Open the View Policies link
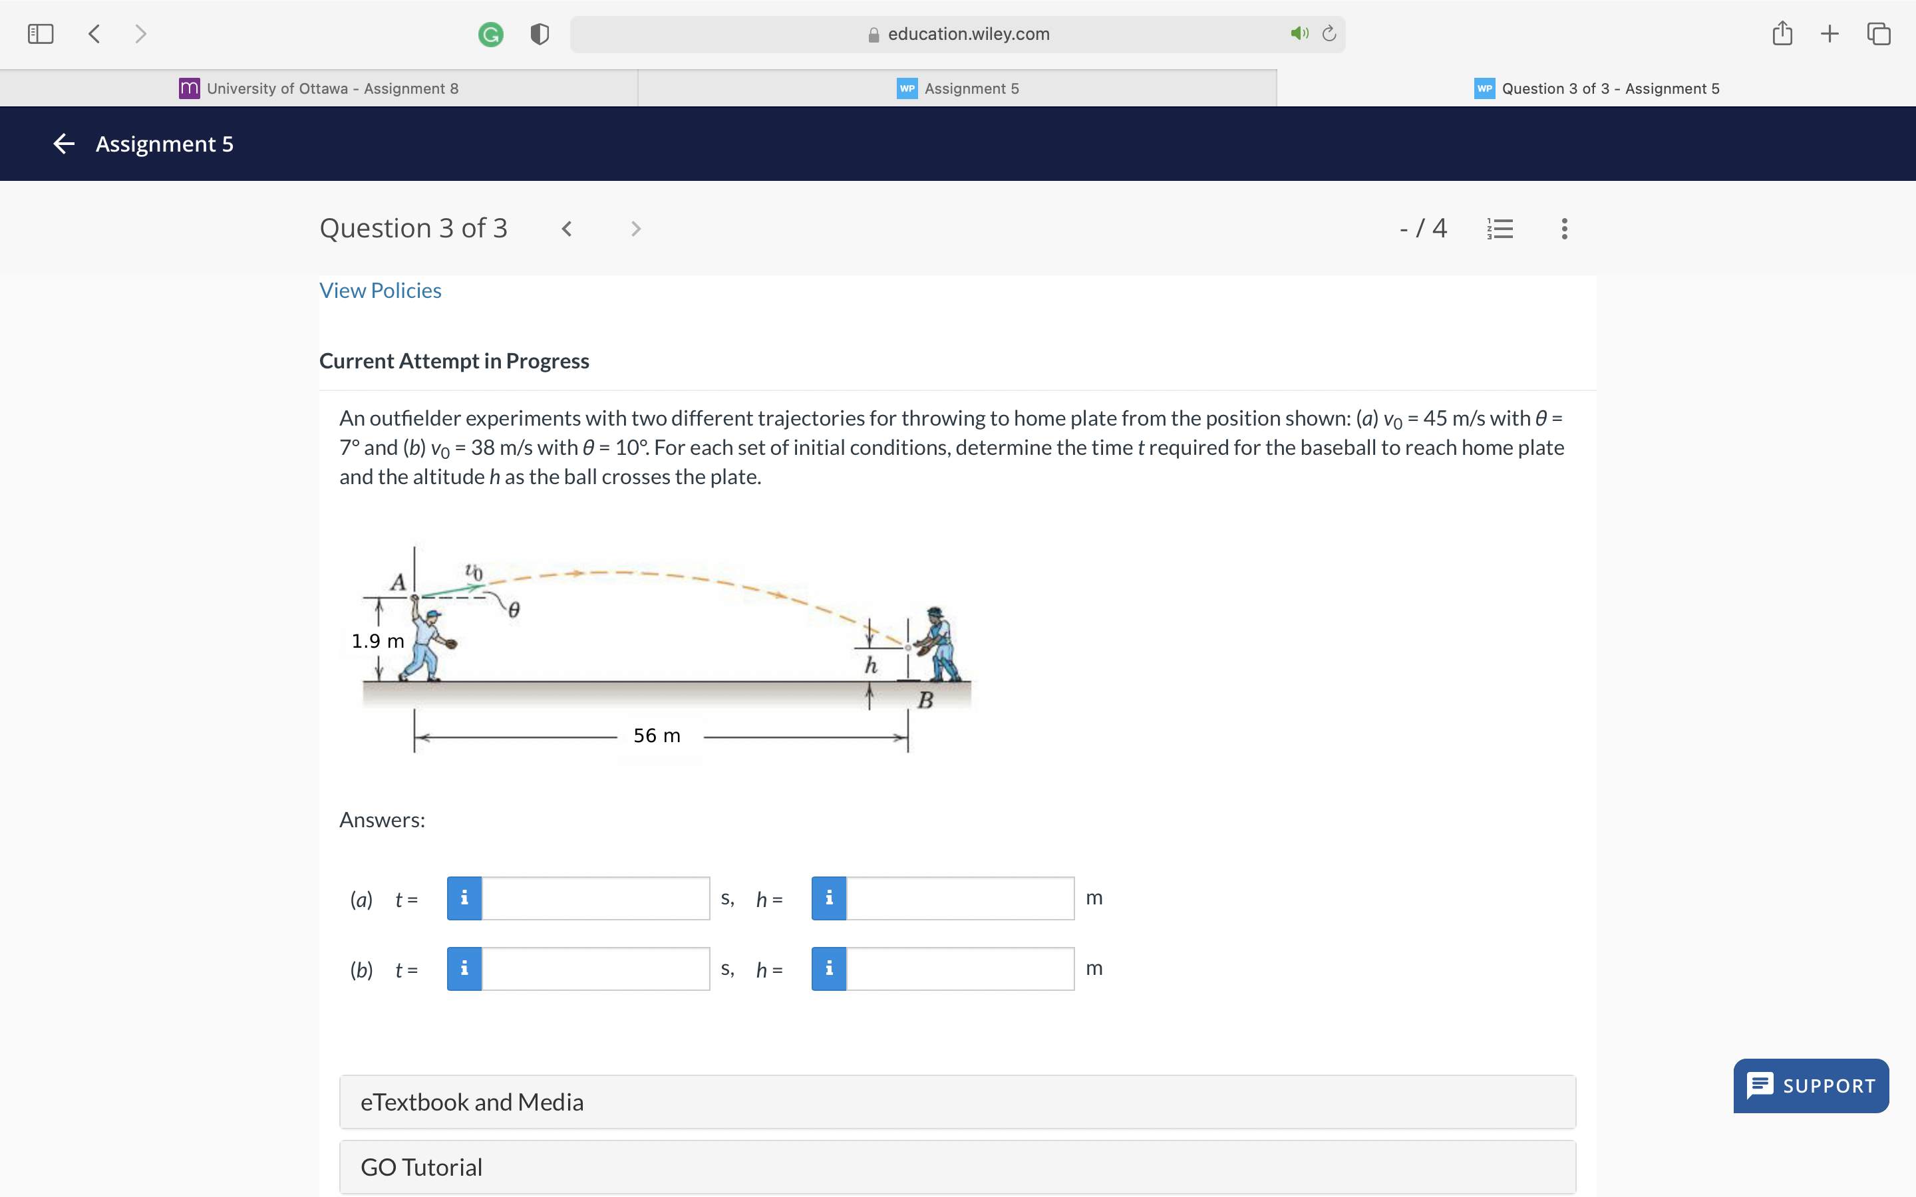The height and width of the screenshot is (1197, 1916). click(x=380, y=290)
